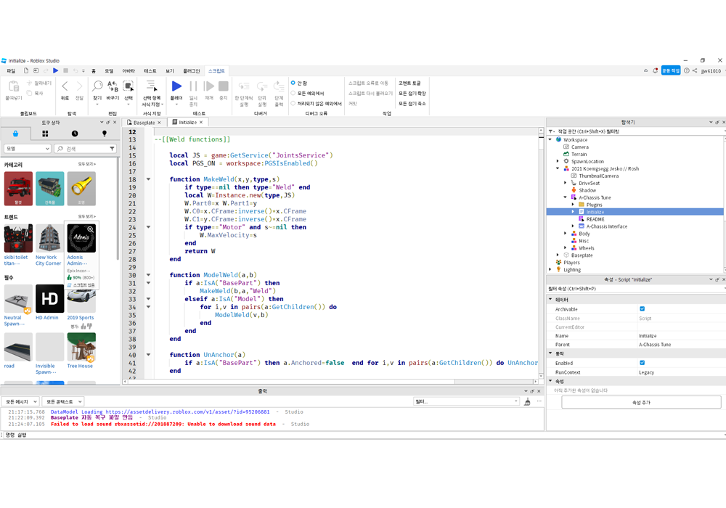Open the Toolbox recent clock tab
This screenshot has height=508, width=726.
75,134
